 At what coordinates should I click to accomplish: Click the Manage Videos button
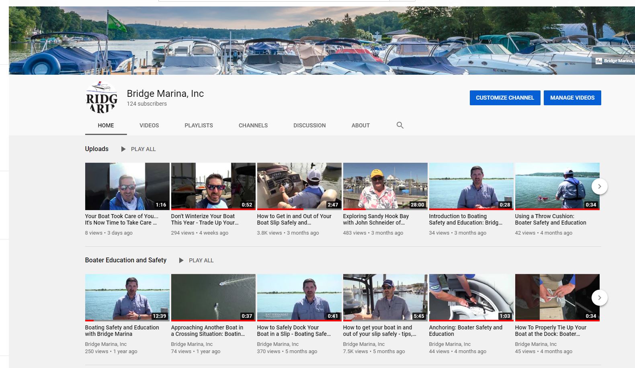[x=572, y=98]
